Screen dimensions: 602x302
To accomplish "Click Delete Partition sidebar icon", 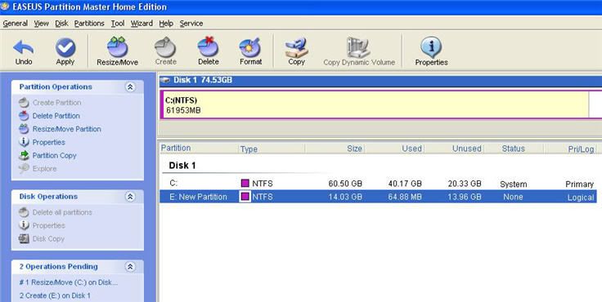I will 24,116.
